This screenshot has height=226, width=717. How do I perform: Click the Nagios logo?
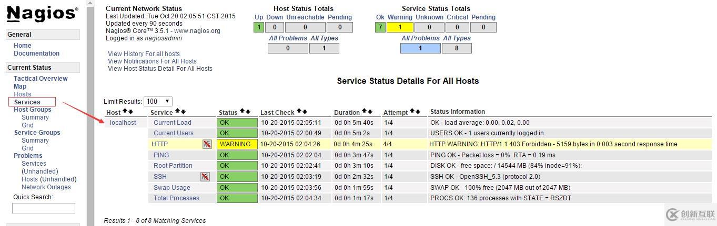click(x=42, y=14)
